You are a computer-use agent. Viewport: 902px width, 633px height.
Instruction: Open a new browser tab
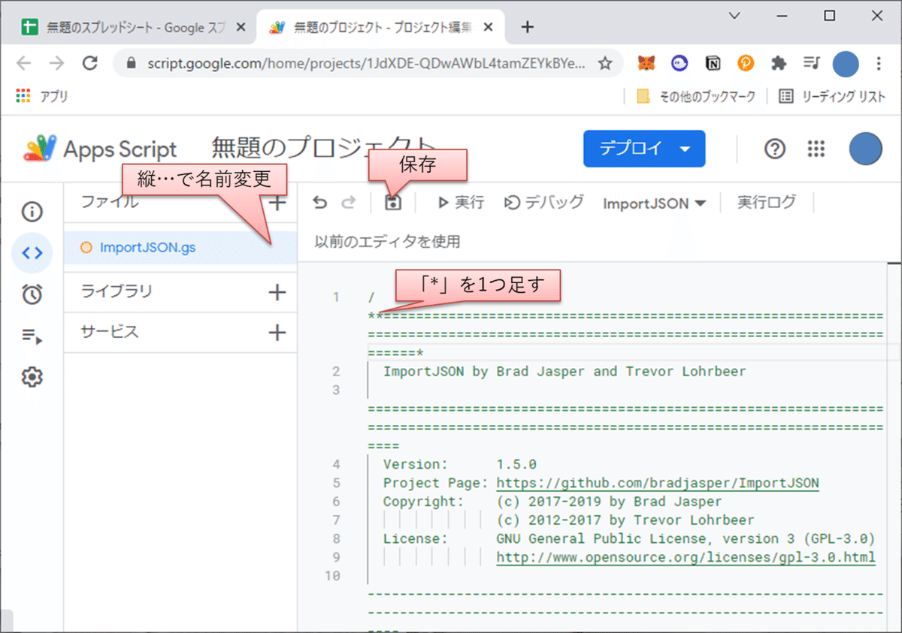(528, 27)
